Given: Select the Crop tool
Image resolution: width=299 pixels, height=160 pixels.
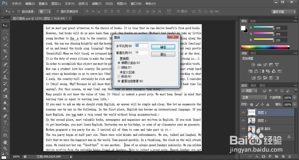Looking at the screenshot, I should [5, 51].
